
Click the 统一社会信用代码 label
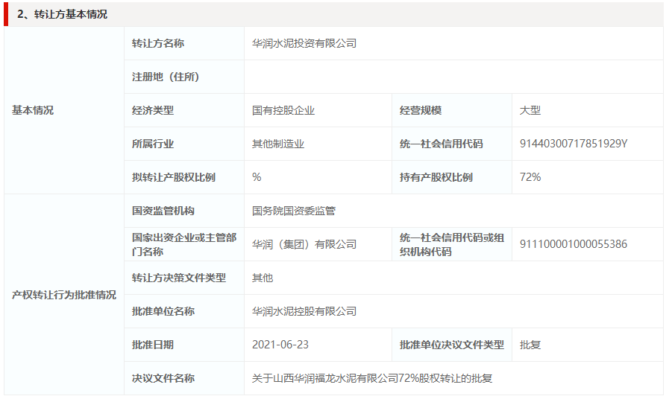point(442,144)
